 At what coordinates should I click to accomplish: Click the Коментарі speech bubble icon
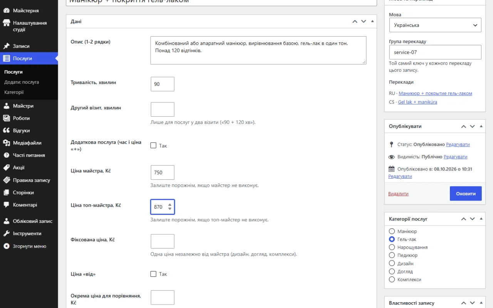7,205
